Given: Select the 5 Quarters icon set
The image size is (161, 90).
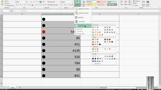Looking at the screenshot, I should coord(98,59).
